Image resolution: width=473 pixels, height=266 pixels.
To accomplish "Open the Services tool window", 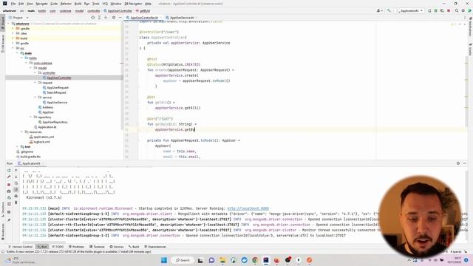I will 117,247.
